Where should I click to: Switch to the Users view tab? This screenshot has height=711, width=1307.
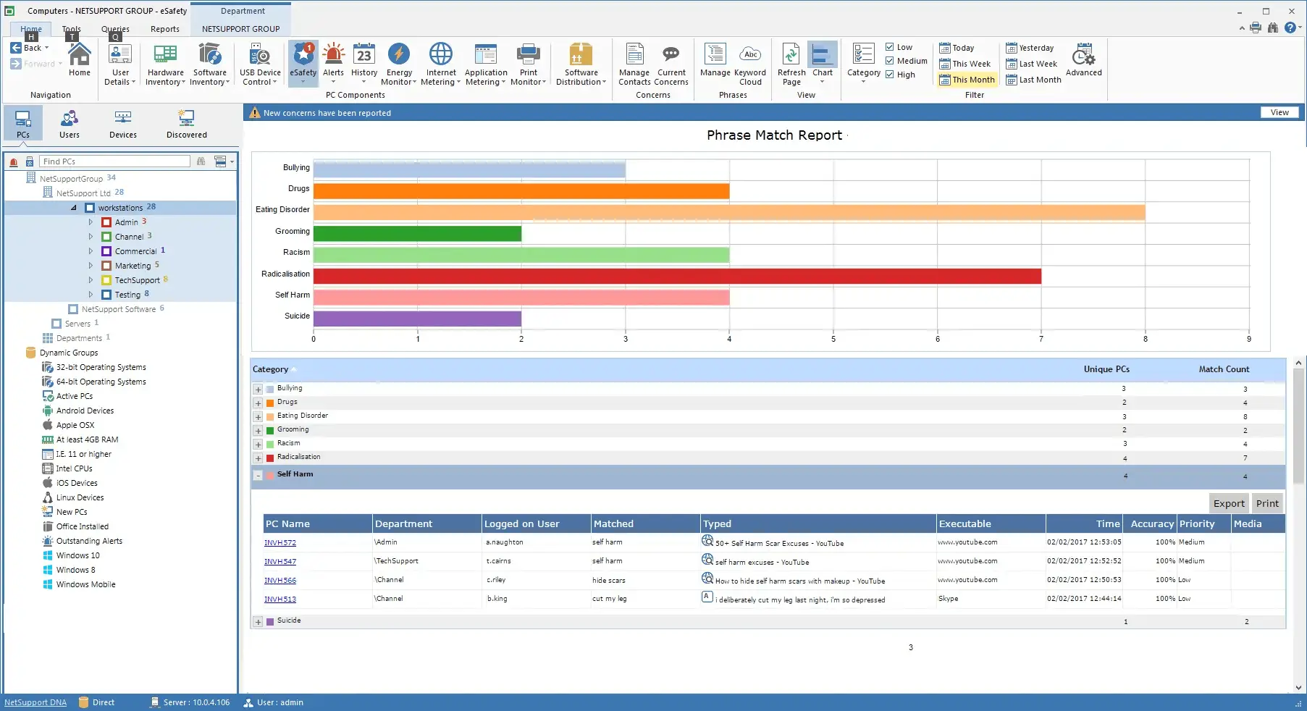[x=70, y=123]
